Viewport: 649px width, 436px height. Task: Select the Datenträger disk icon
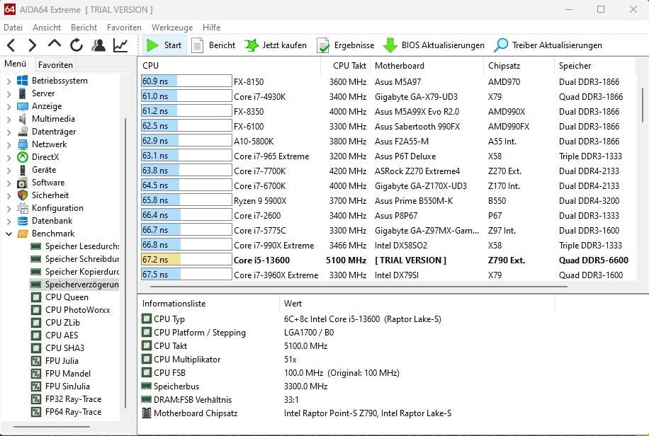(x=23, y=132)
